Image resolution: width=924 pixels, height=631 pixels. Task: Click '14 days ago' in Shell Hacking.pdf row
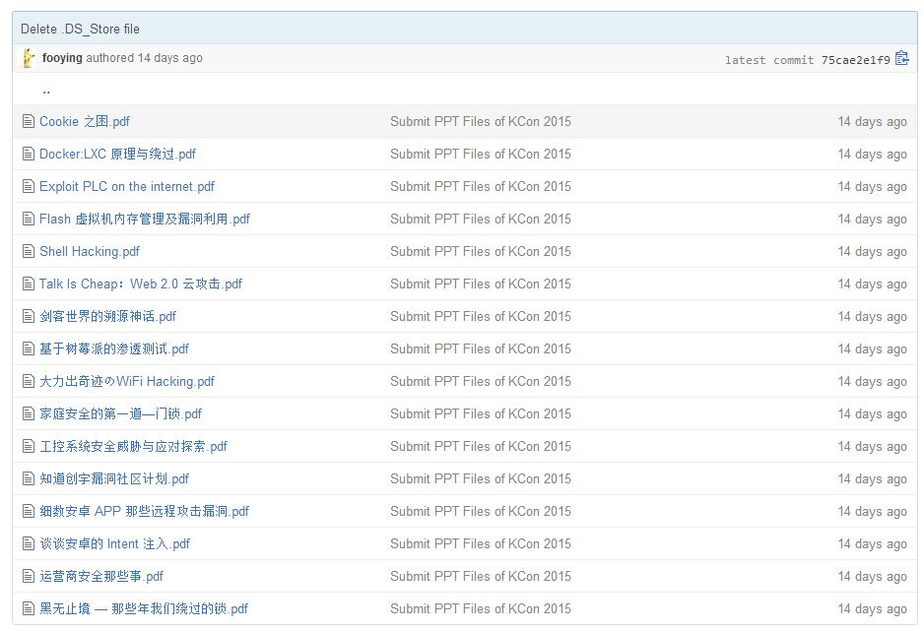click(x=872, y=252)
